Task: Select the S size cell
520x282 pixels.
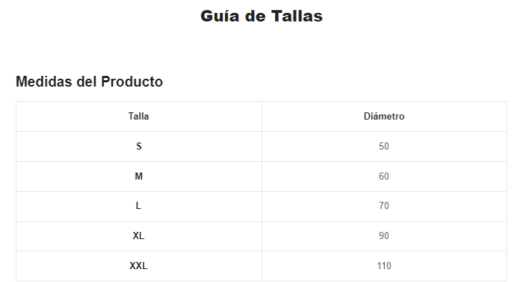Action: 139,146
